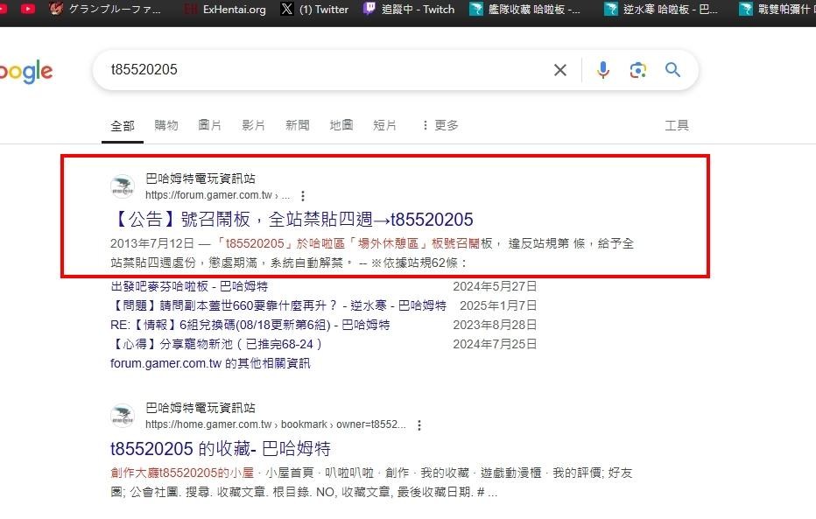Open forum.gamer.com.tw 的其他相關資訊 link

(210, 363)
